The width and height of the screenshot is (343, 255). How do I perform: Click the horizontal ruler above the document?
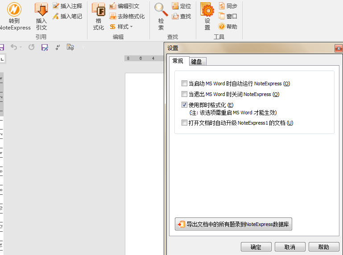pyautogui.click(x=144, y=58)
